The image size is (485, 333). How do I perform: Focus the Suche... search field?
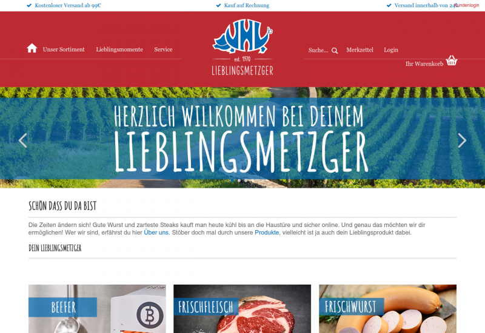point(318,50)
